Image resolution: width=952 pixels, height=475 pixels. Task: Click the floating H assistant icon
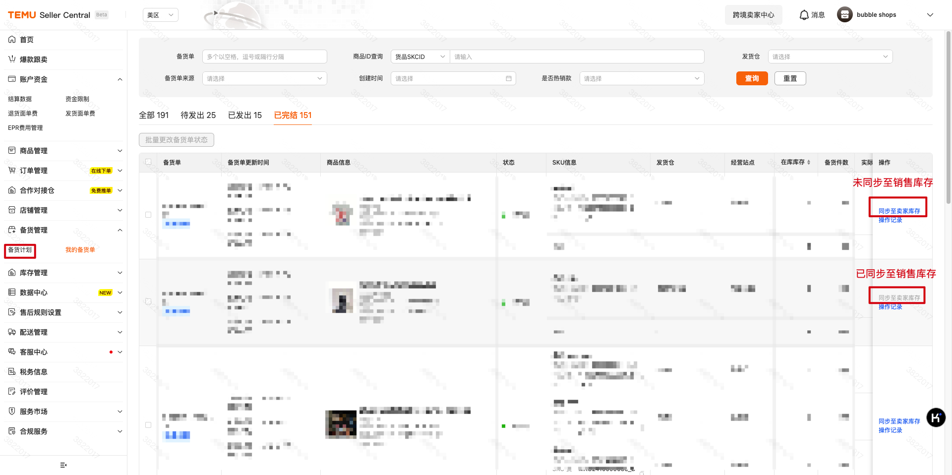(x=936, y=418)
